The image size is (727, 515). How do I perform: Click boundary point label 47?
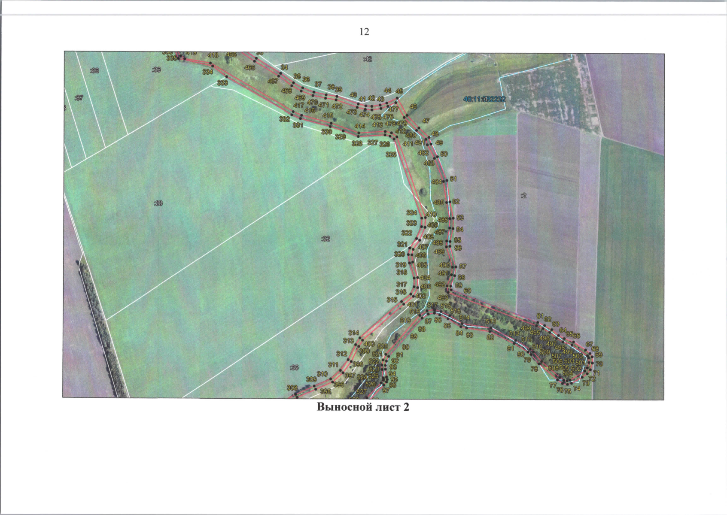[426, 121]
